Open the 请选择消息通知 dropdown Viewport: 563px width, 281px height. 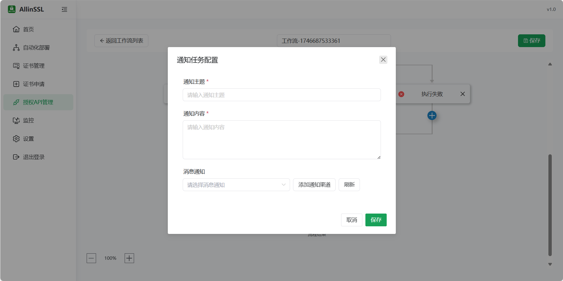pyautogui.click(x=236, y=185)
